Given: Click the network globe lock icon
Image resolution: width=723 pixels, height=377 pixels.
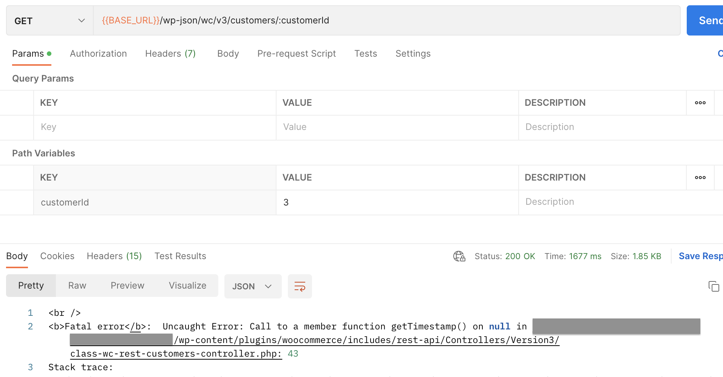Looking at the screenshot, I should 459,256.
